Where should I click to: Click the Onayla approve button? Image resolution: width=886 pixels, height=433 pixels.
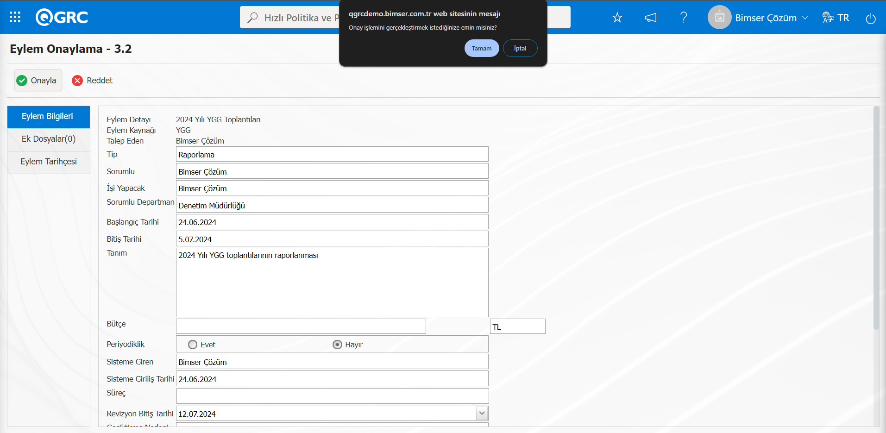click(x=38, y=81)
